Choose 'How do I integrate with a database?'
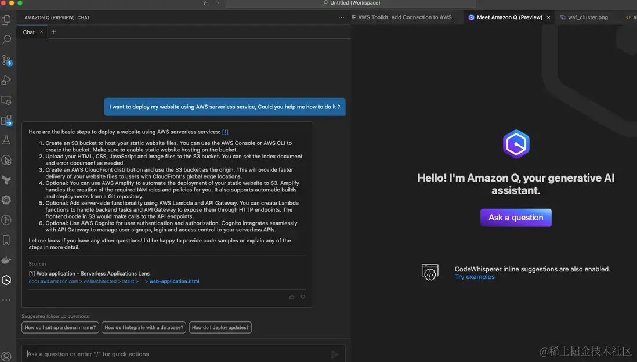The width and height of the screenshot is (637, 362). (x=144, y=327)
